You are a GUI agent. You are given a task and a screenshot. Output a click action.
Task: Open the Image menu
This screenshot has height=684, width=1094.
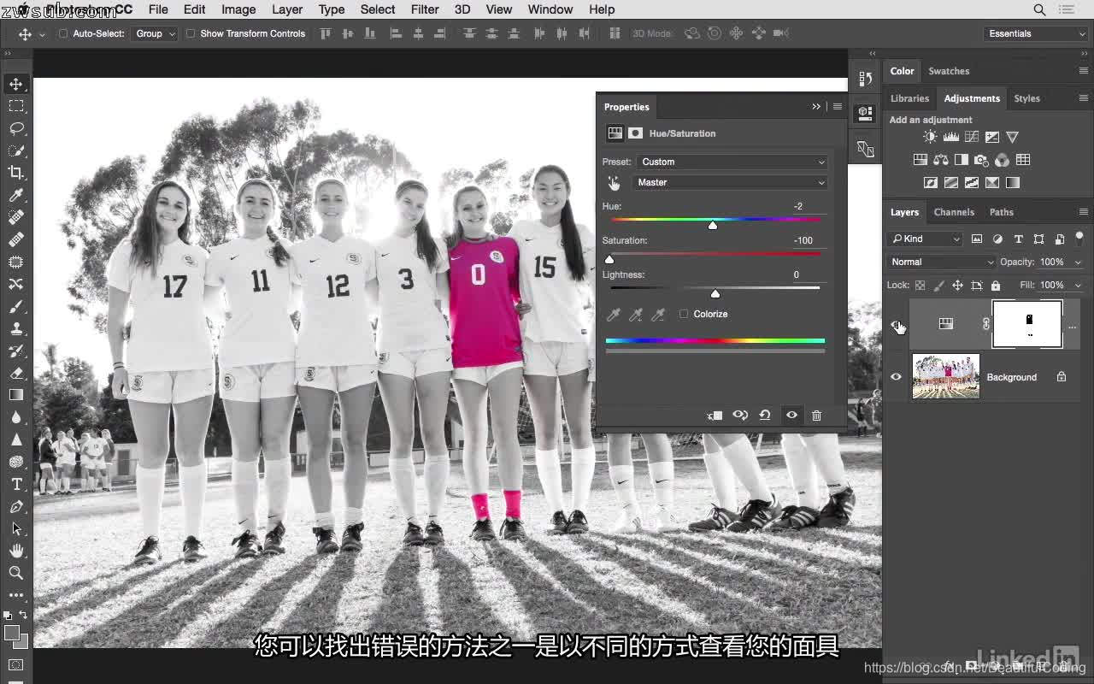click(238, 9)
